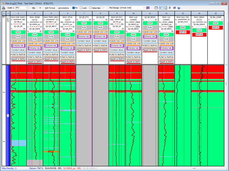Click the orange flagged band in track 5
The height and width of the screenshot is (171, 229).
pos(51,152)
